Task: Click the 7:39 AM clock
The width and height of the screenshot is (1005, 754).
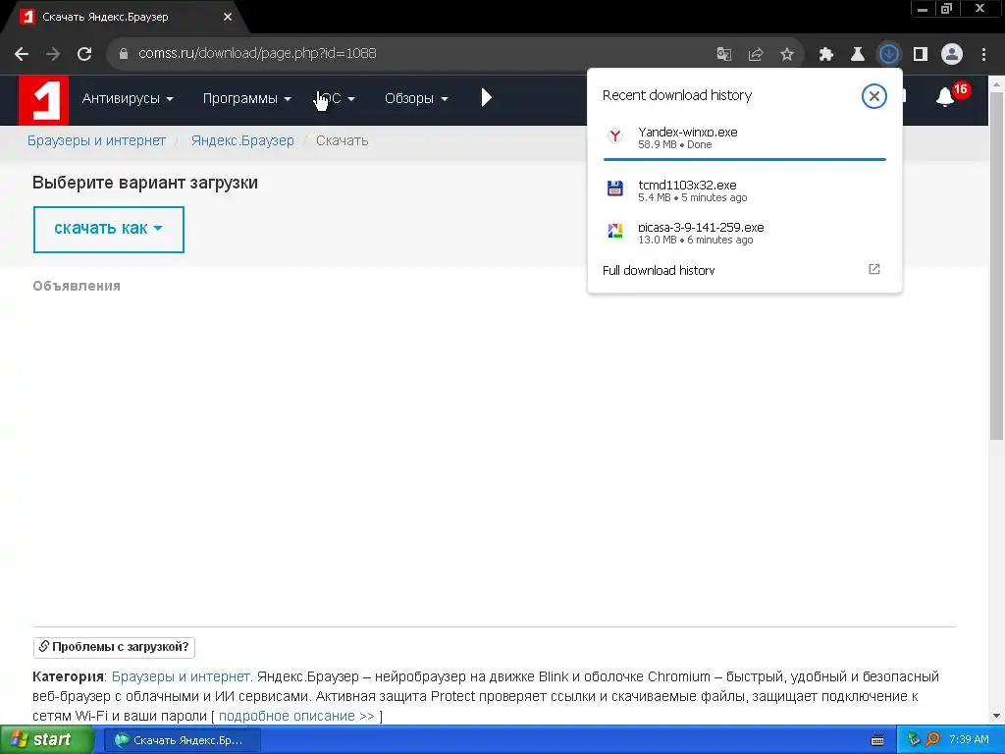Action: pos(969,740)
